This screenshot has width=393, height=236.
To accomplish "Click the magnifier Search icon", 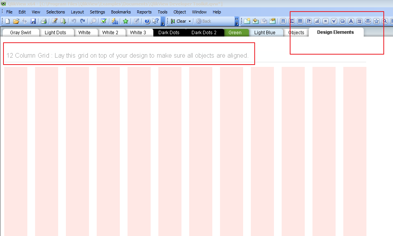I will [x=93, y=21].
